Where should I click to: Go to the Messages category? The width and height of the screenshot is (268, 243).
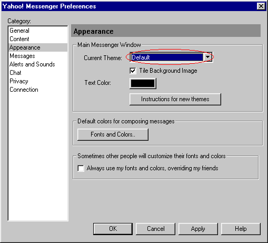tap(22, 56)
